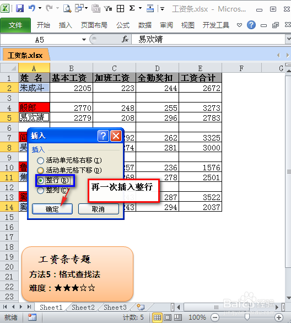Click formula bar showing 易欢靖
The image size is (291, 323).
click(x=208, y=39)
